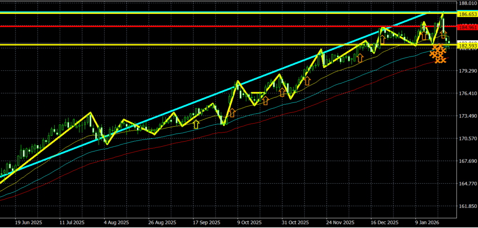
Task: Click the 24 Nov 2025 date label
Action: coord(340,222)
